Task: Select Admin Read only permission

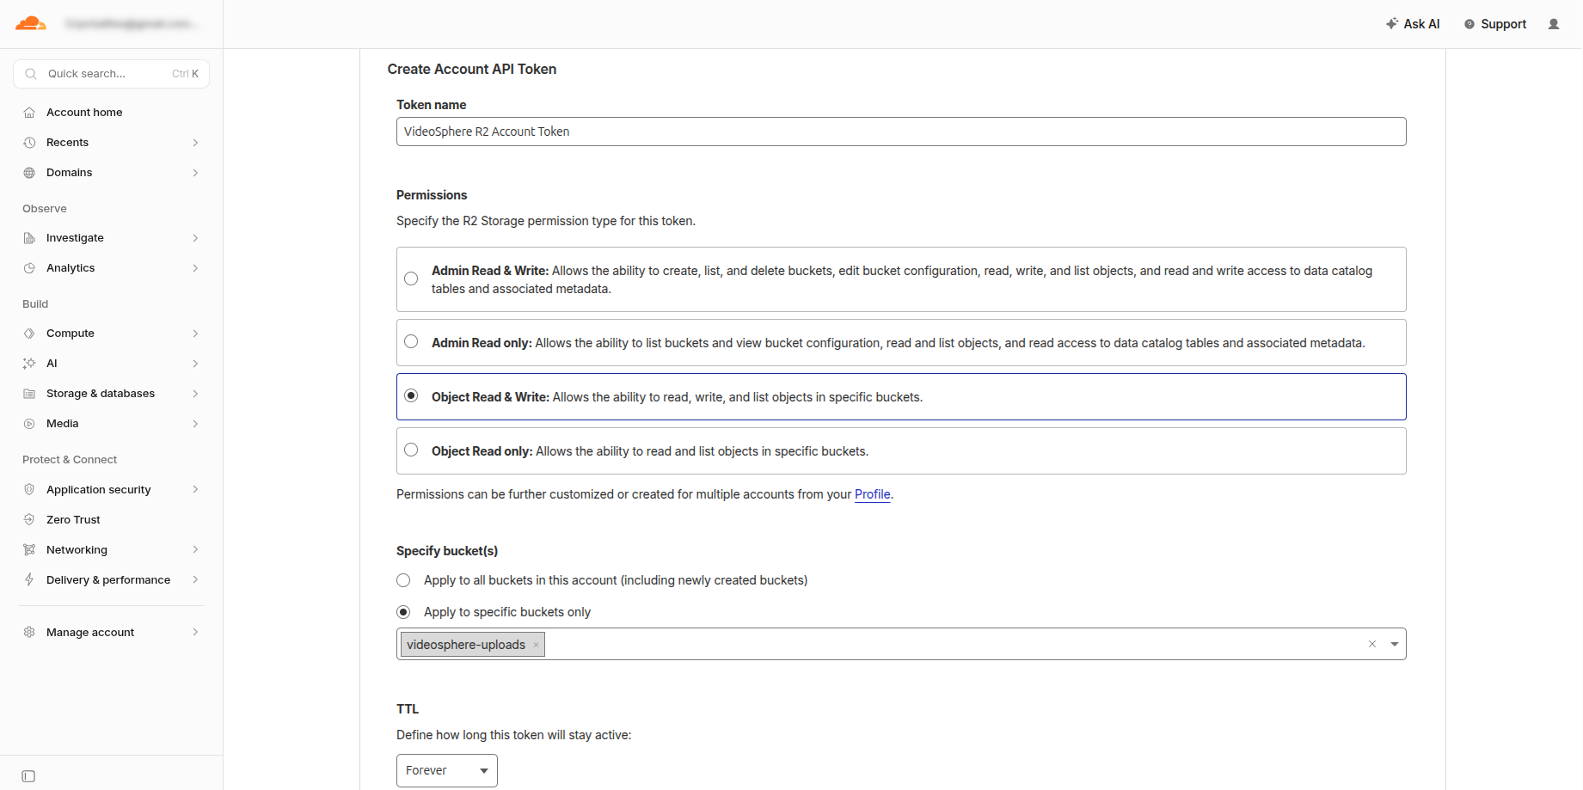Action: [411, 342]
